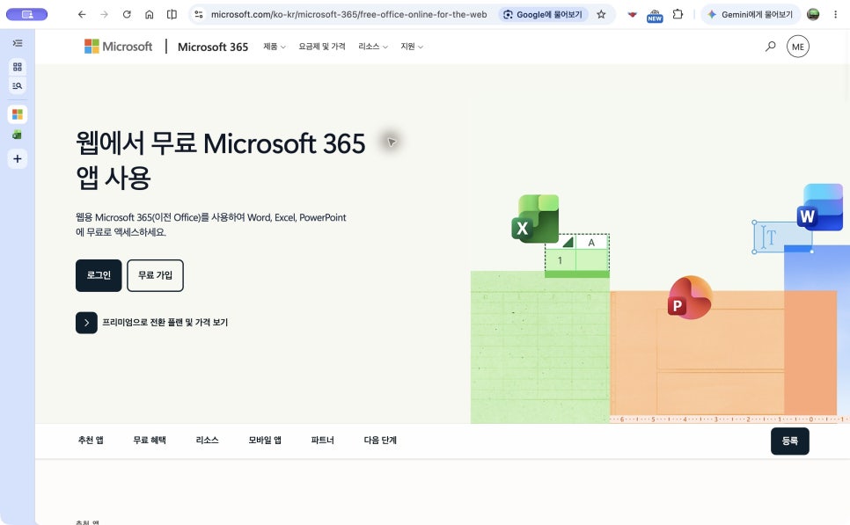
Task: Open the red extension icon in toolbar
Action: (632, 15)
